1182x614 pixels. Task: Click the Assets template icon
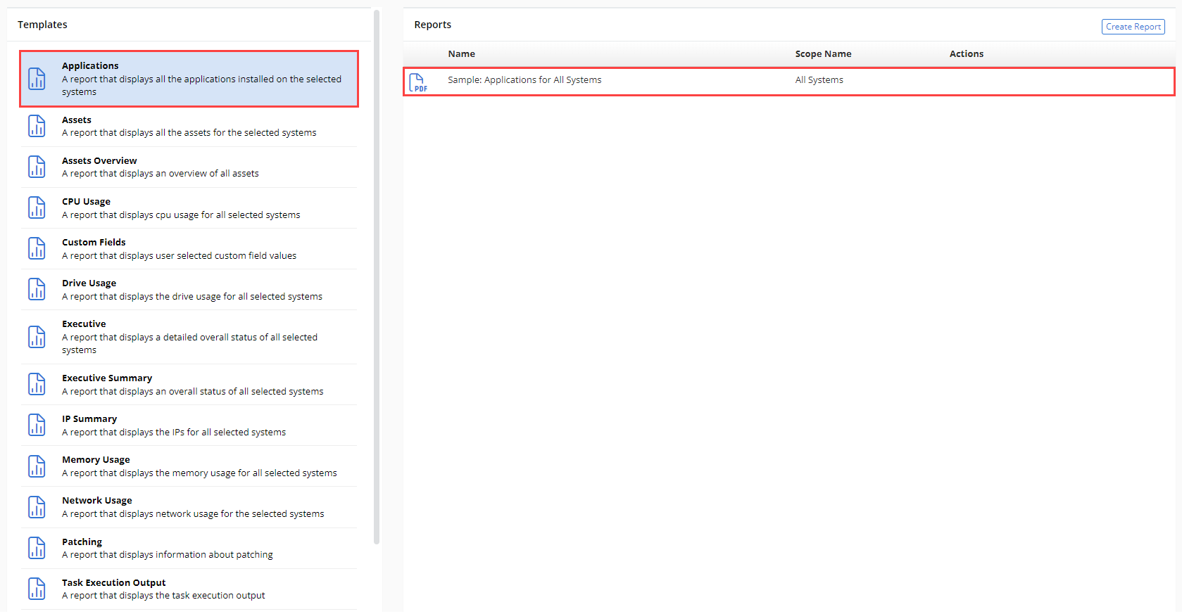[x=37, y=127]
